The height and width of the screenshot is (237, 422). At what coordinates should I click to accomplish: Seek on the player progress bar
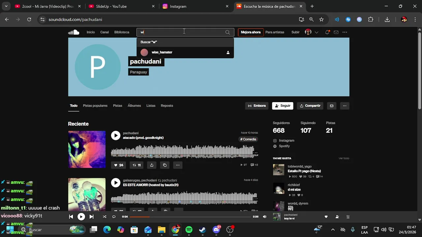pos(190,217)
